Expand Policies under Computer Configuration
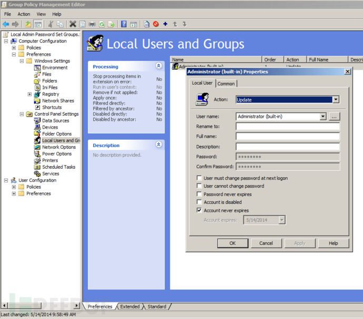 click(14, 48)
